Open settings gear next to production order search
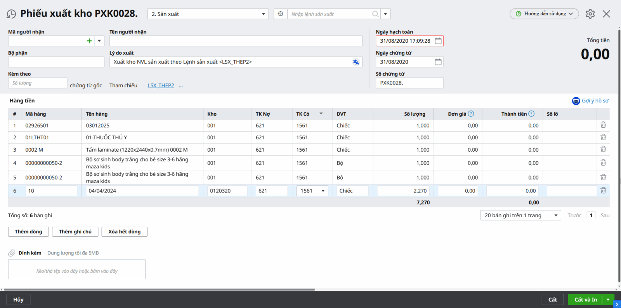 [x=280, y=14]
